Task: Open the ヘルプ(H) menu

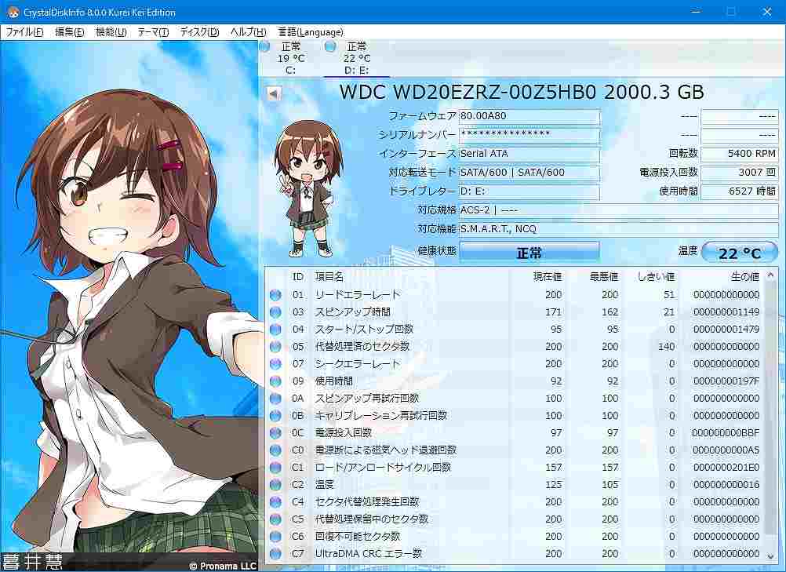Action: click(x=248, y=32)
